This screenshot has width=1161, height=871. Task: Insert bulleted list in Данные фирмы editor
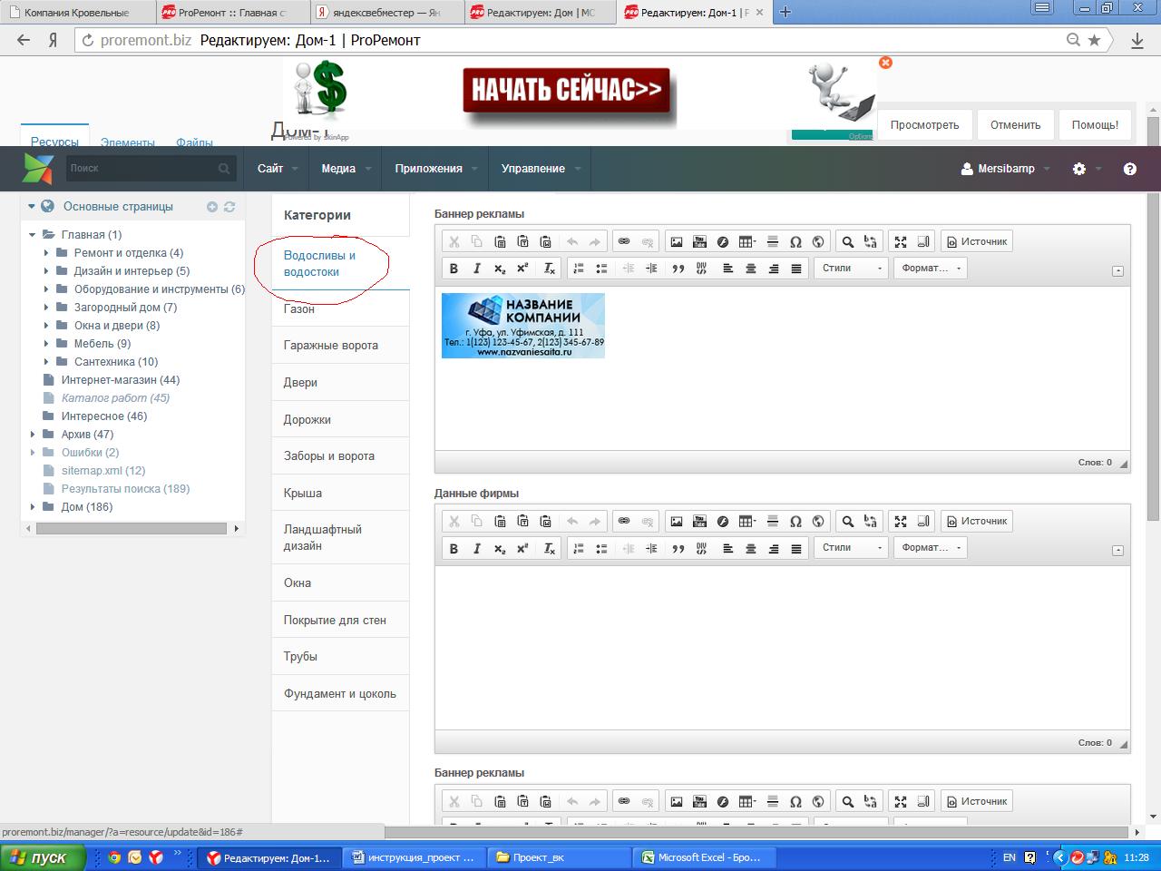point(601,548)
